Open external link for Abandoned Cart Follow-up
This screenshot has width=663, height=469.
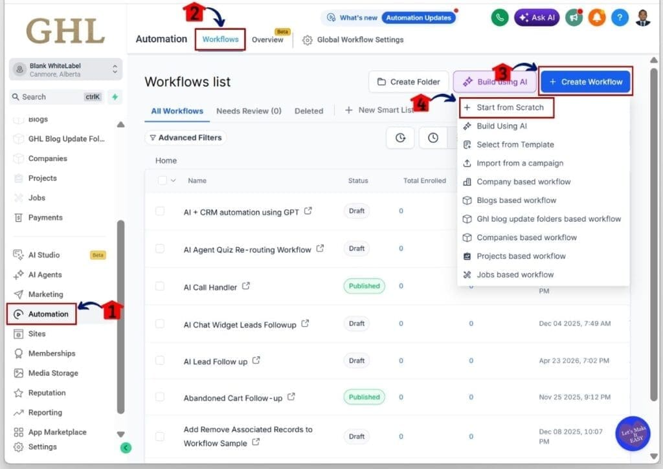(291, 397)
